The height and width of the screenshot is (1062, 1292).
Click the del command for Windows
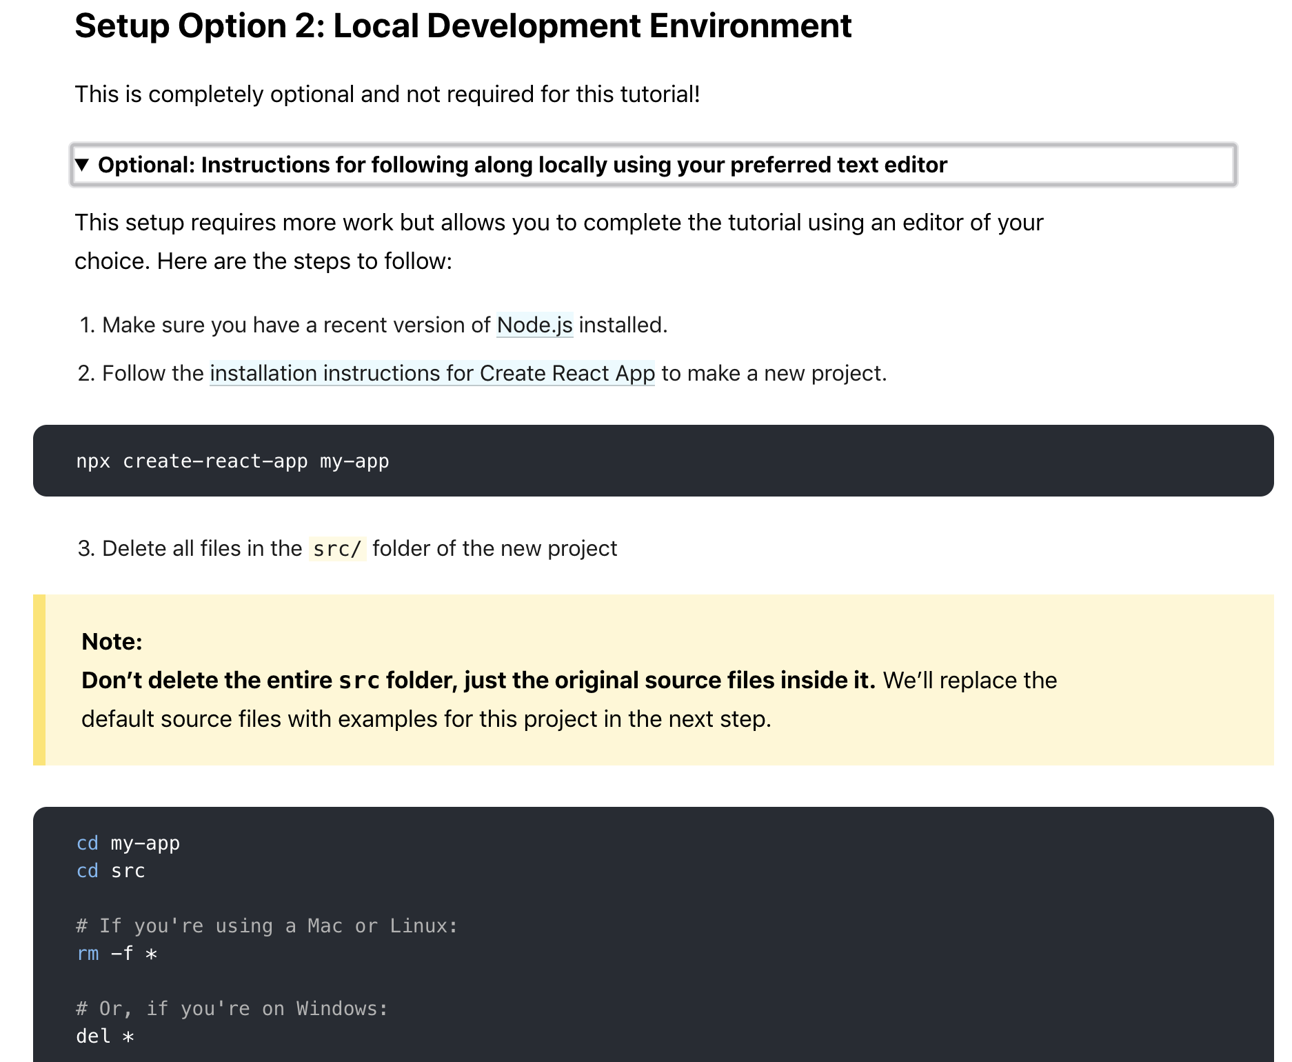click(102, 1036)
